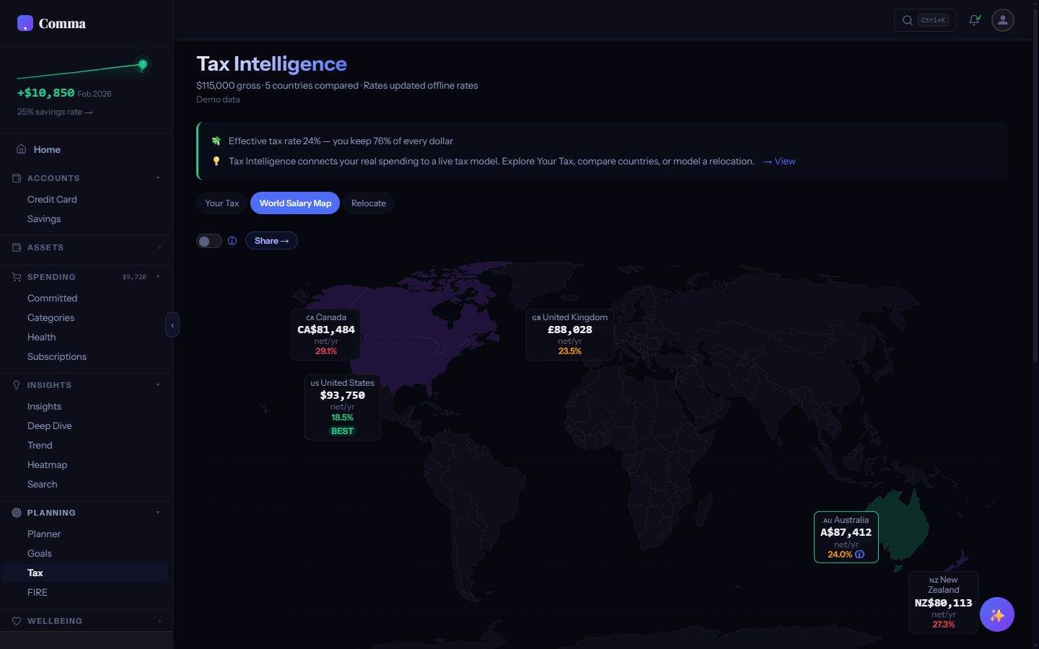Open the sparkle AI assistant button
Screen dimensions: 1039x649
996,614
